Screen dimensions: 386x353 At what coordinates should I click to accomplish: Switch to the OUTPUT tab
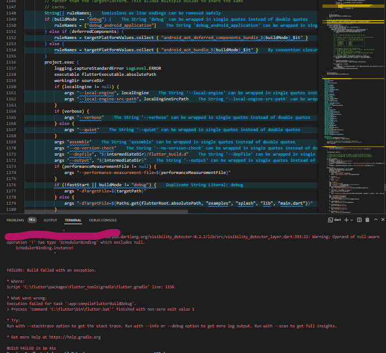(50, 220)
